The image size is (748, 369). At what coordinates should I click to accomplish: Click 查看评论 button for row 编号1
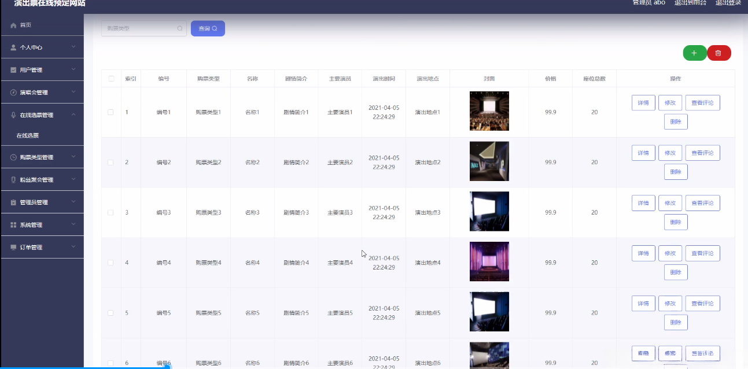[x=702, y=103]
